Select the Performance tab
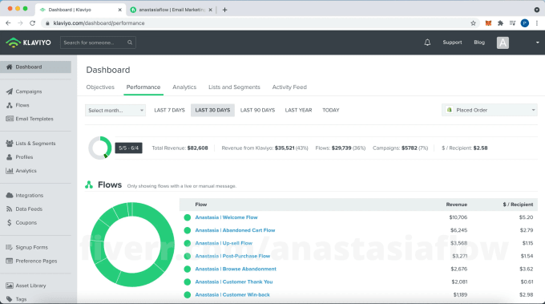Image resolution: width=545 pixels, height=304 pixels. tap(143, 87)
